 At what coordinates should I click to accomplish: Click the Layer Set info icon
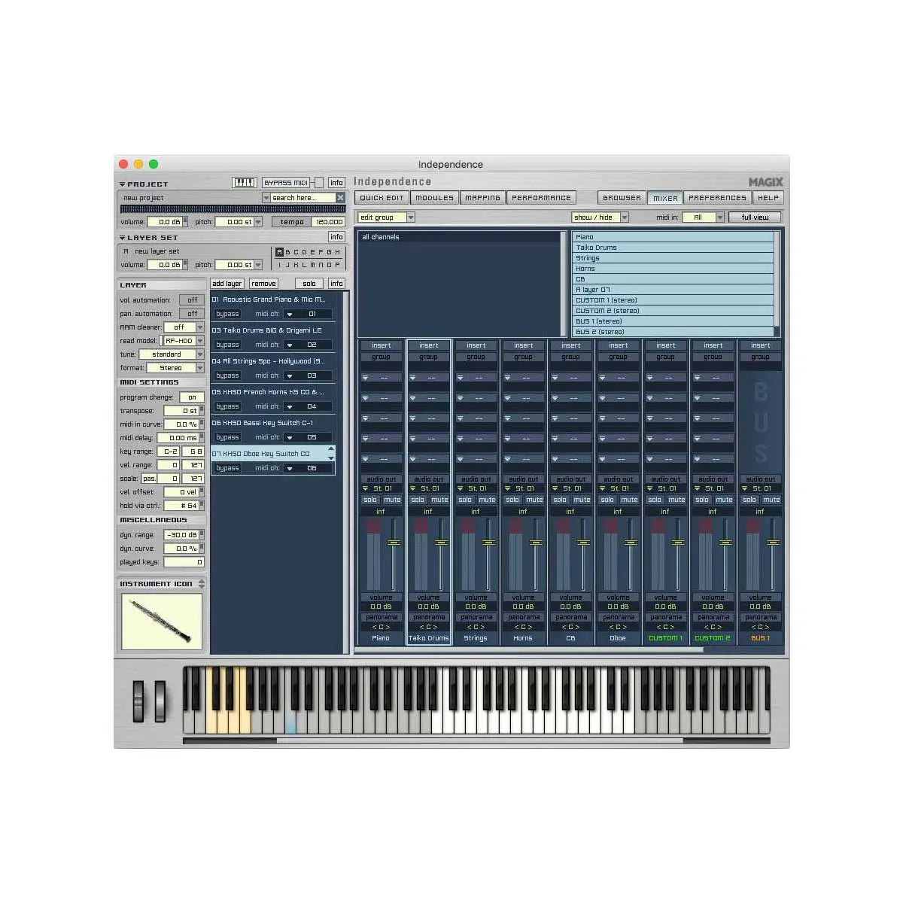tap(336, 236)
